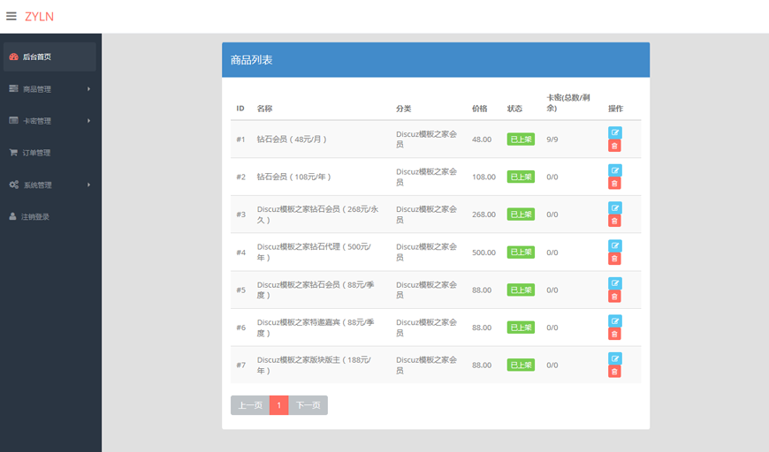Open 订单管理 in the sidebar

37,153
